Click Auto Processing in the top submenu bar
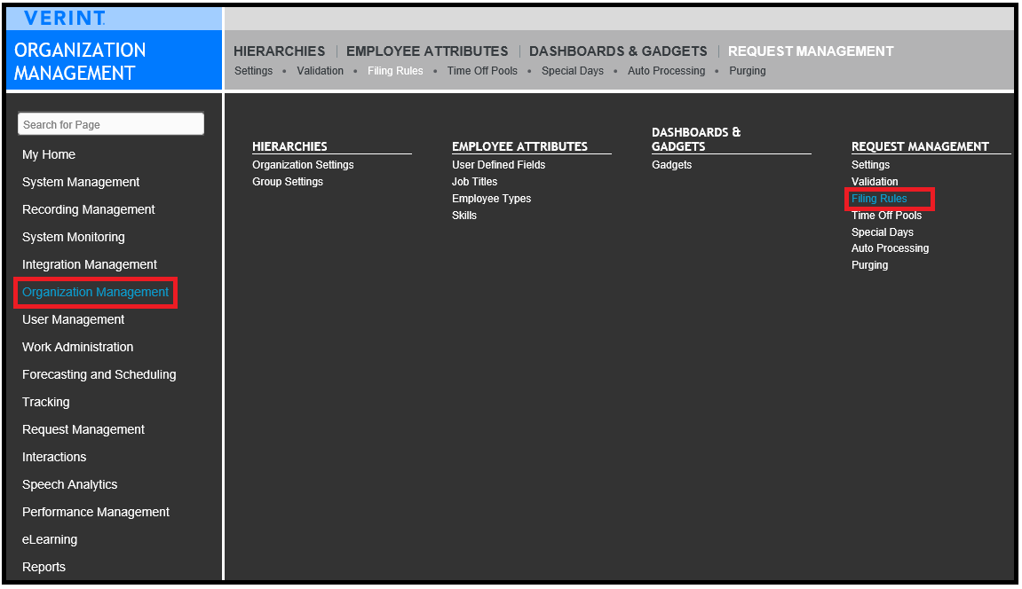This screenshot has width=1022, height=589. (666, 71)
